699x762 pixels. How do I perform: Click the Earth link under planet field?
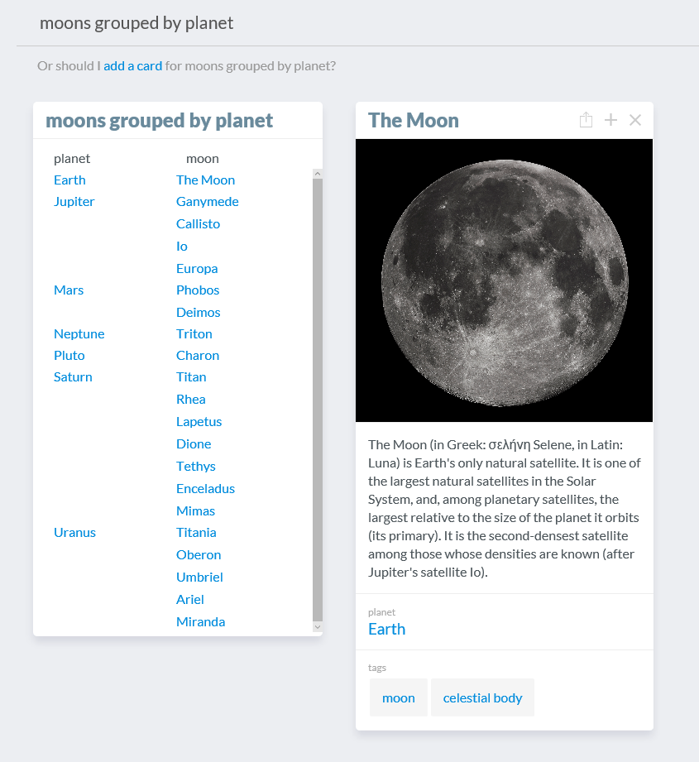pyautogui.click(x=386, y=629)
